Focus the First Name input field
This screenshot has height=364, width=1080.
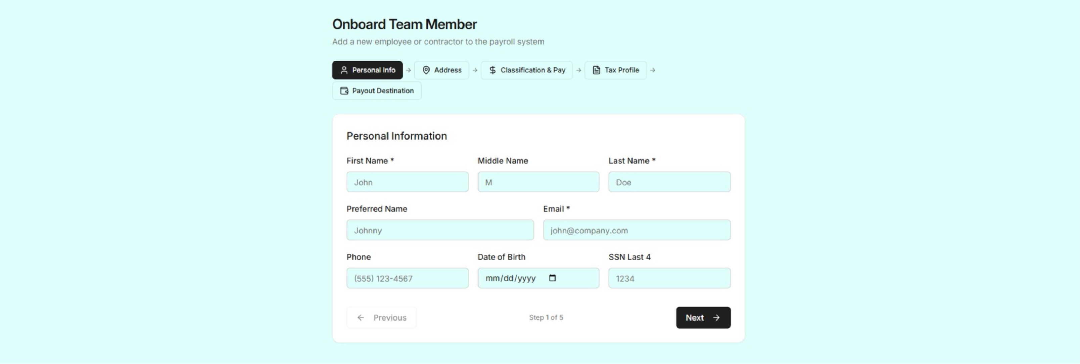pos(407,182)
